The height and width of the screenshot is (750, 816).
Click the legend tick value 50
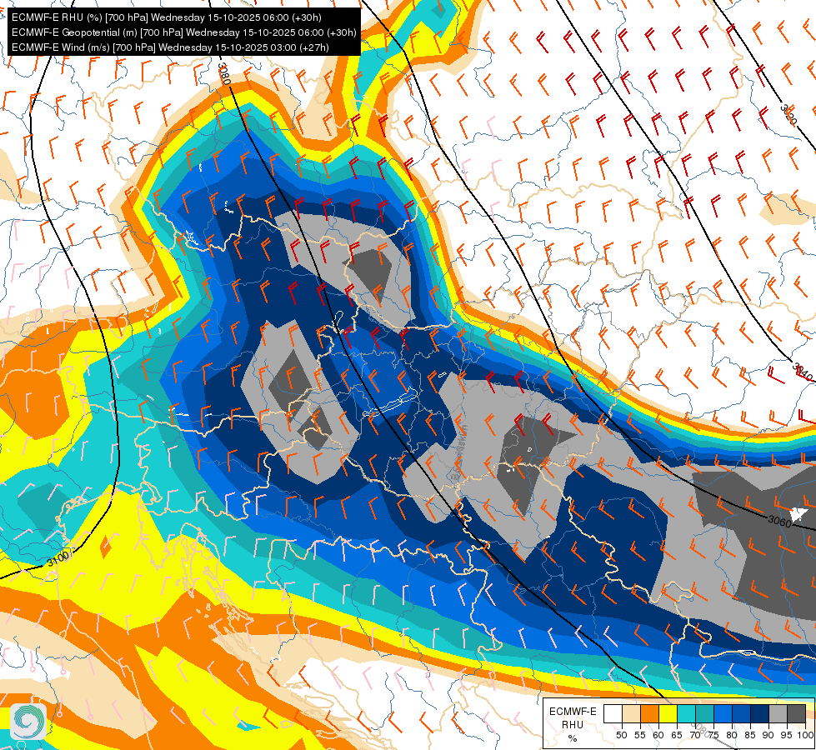(x=621, y=736)
